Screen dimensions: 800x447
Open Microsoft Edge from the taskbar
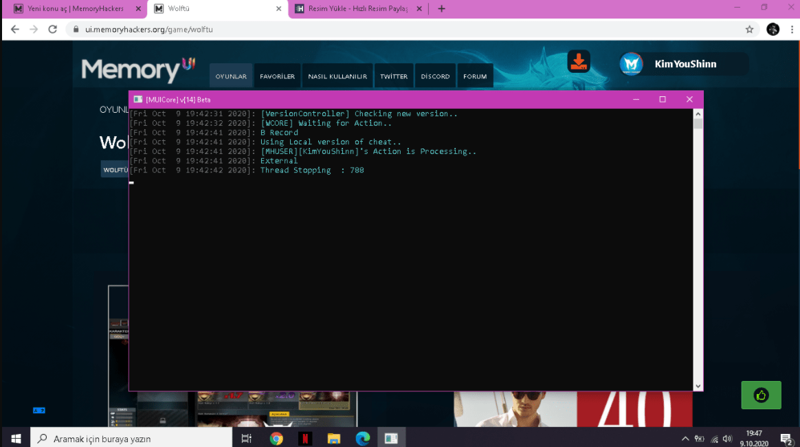362,438
